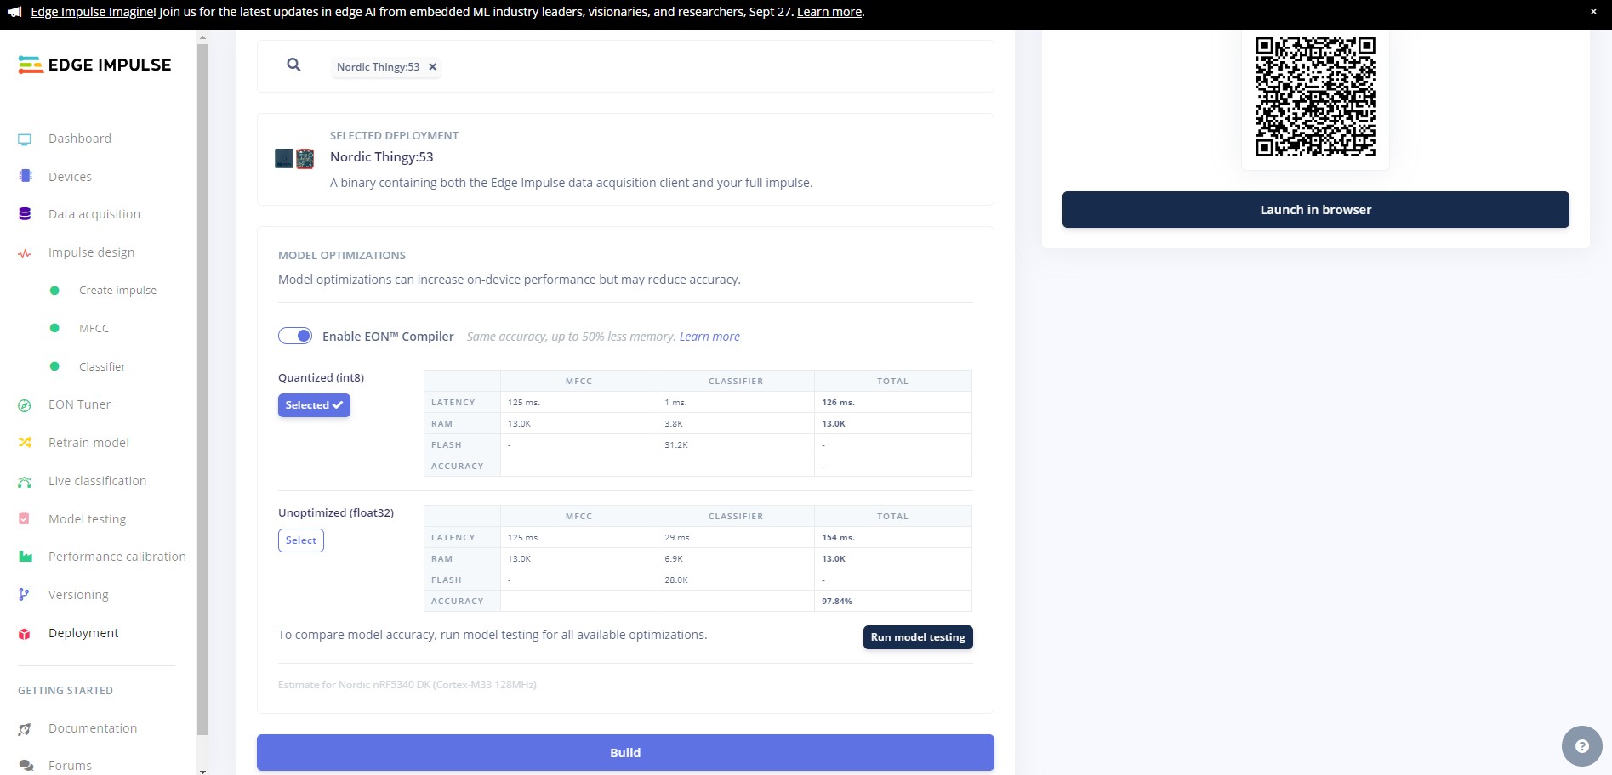Screen dimensions: 1612x775
Task: Remove the Nordic Thingy:53 search filter
Action: 432,66
